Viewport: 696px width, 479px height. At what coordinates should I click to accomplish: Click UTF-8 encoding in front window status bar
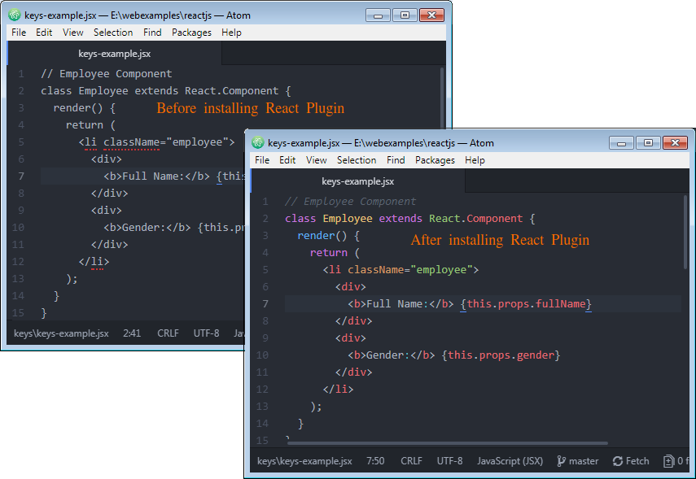coord(449,461)
